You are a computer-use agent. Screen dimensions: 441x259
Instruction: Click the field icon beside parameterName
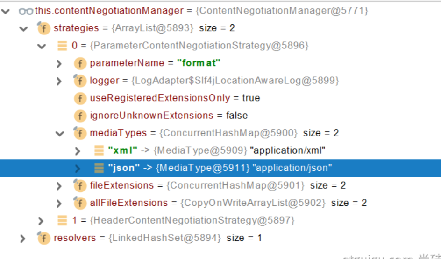[x=80, y=63]
